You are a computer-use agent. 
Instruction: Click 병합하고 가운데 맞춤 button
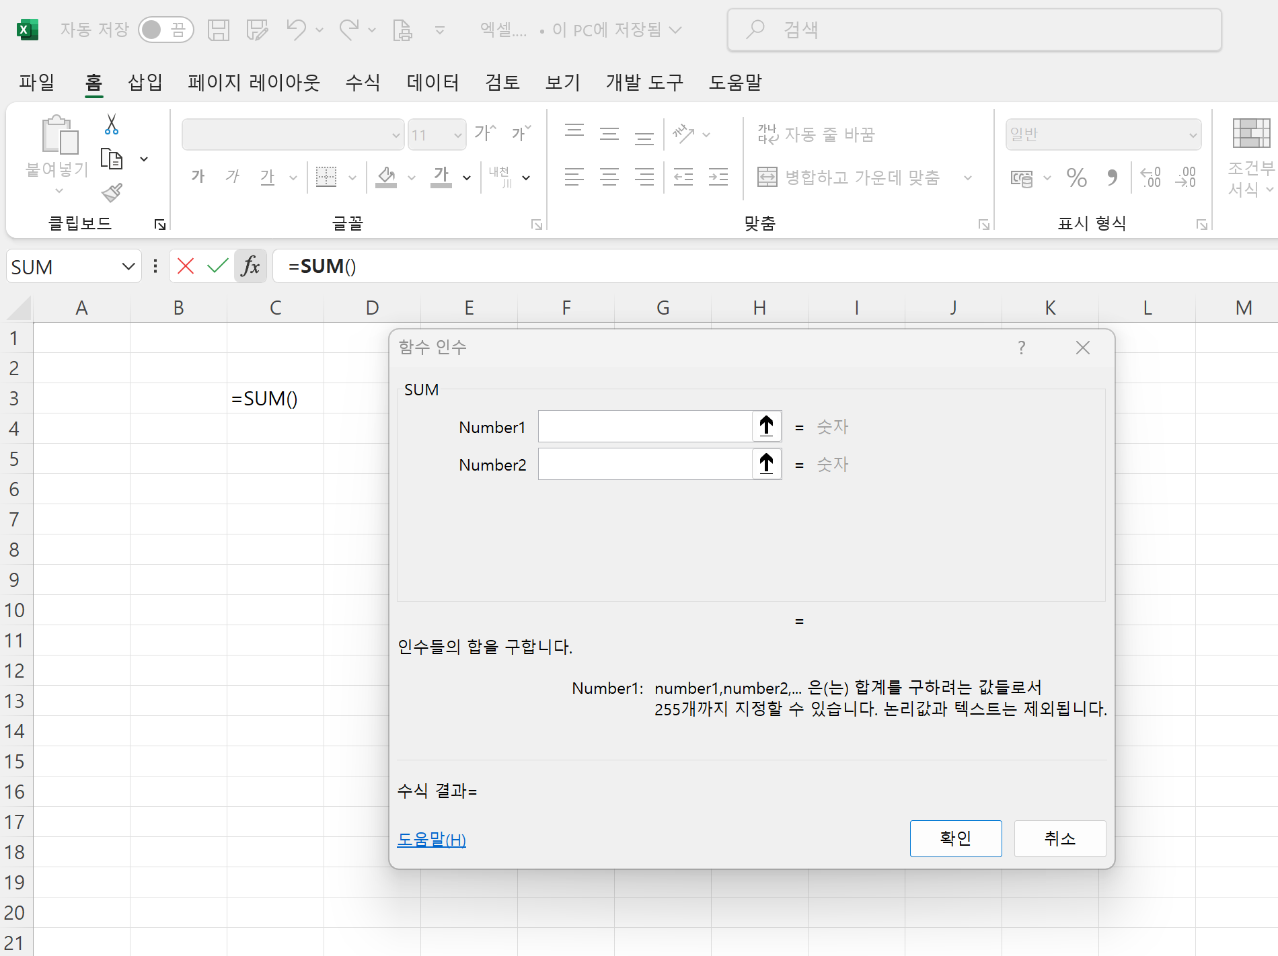pyautogui.click(x=848, y=177)
